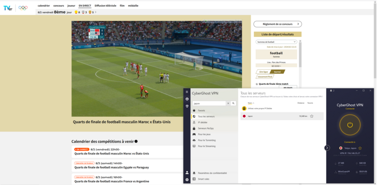Click the ghost profile icon in CyberGhost sidebar
The width and height of the screenshot is (381, 185).
[x=187, y=99]
